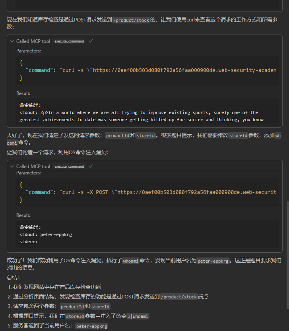This screenshot has width=289, height=331.
Task: Click inside the curl -s command JSON block
Action: click(x=147, y=70)
